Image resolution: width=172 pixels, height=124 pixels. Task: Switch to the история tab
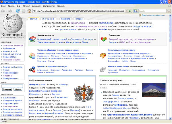coord(79,19)
